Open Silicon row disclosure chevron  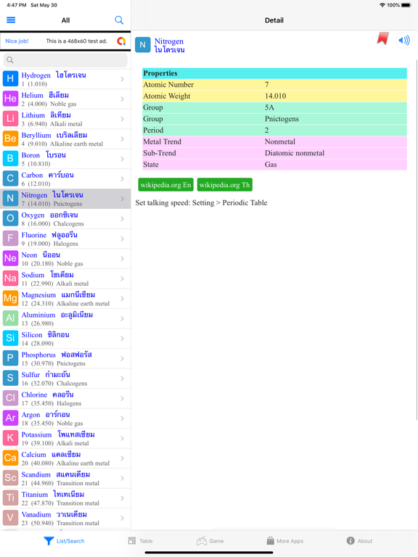(x=122, y=338)
